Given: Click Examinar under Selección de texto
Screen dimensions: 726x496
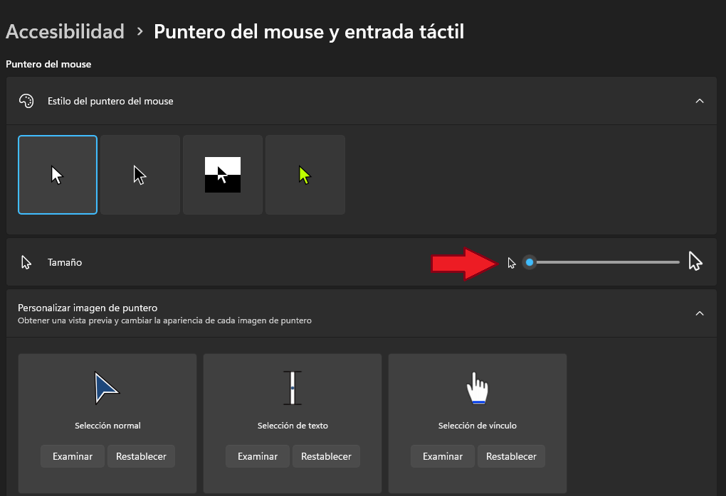Looking at the screenshot, I should click(258, 456).
